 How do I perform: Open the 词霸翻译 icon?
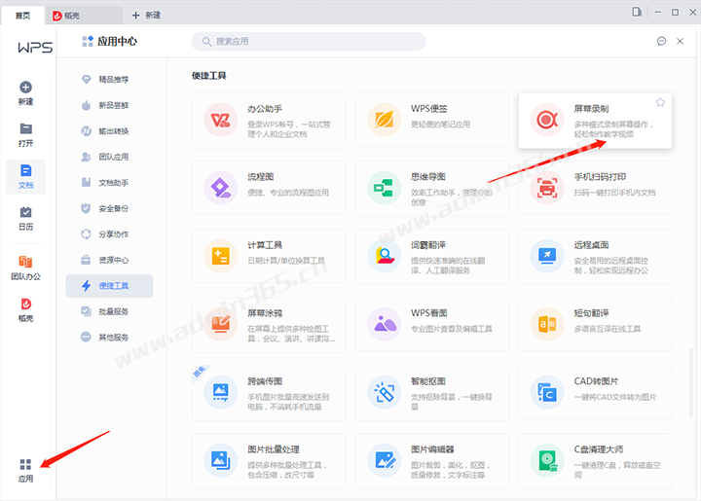[384, 256]
